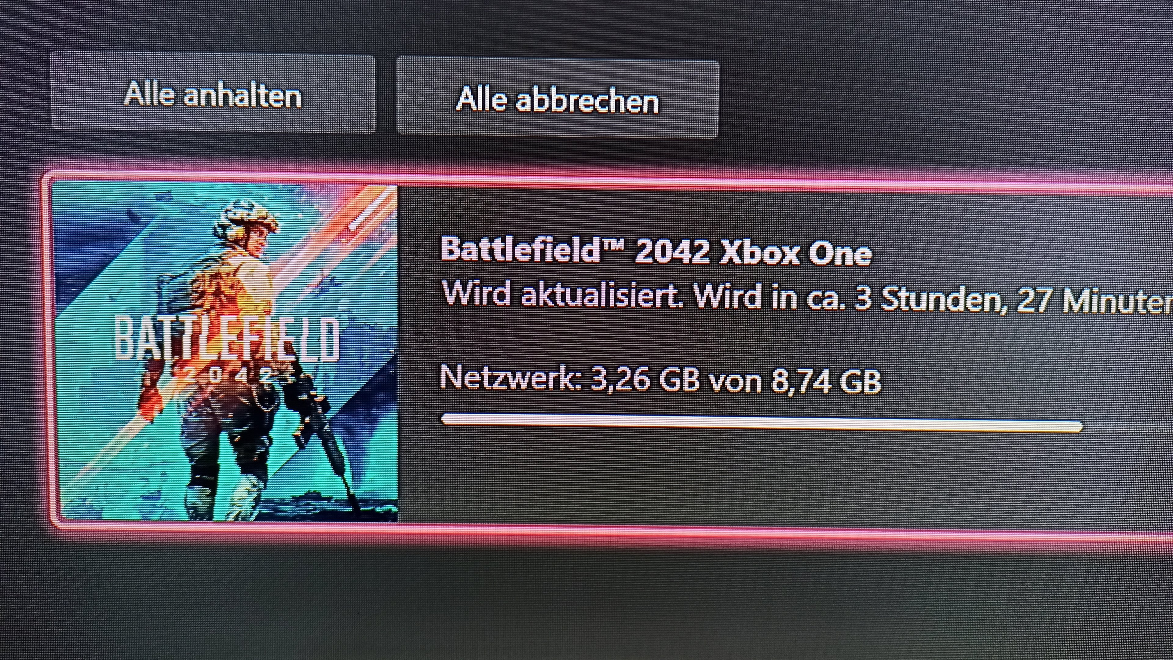Viewport: 1173px width, 660px height.
Task: Click the right end of progress bar
Action: coord(1077,427)
